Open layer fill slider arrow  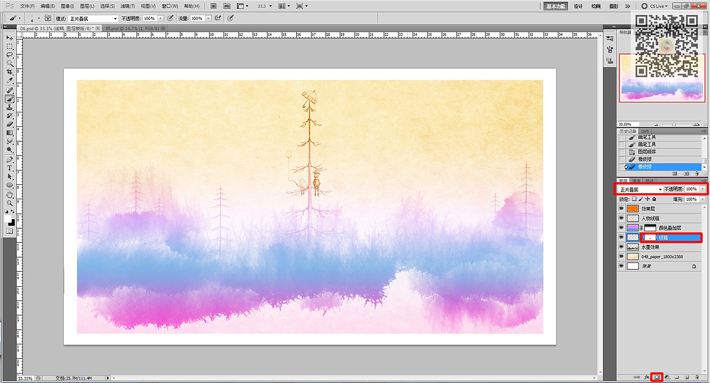pyautogui.click(x=703, y=199)
